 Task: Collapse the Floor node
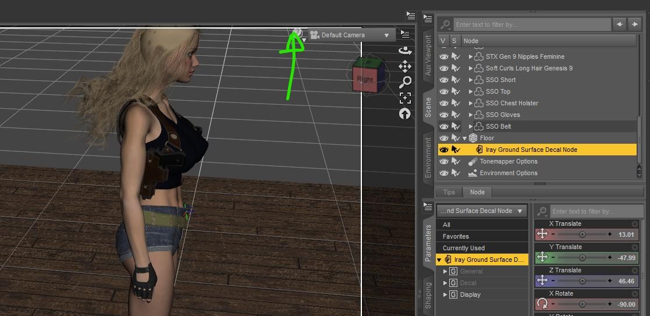[465, 138]
